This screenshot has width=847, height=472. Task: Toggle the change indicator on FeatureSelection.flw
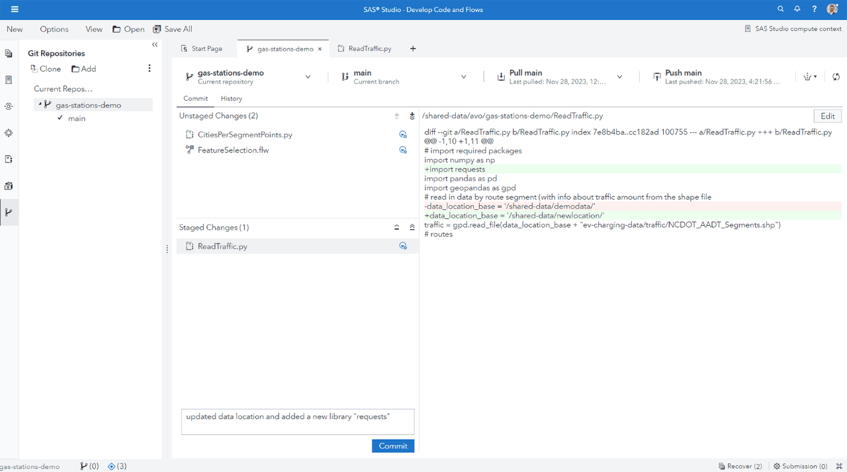pyautogui.click(x=403, y=150)
